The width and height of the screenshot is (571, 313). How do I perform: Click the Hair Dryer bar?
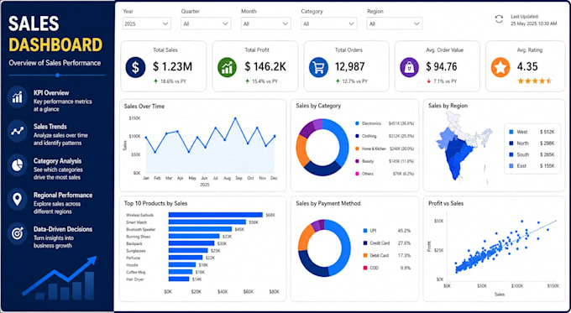(179, 279)
